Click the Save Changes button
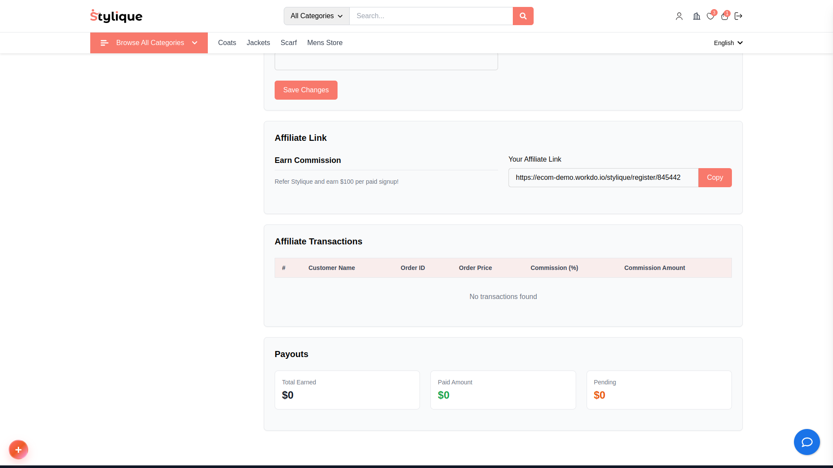The image size is (833, 468). click(306, 90)
